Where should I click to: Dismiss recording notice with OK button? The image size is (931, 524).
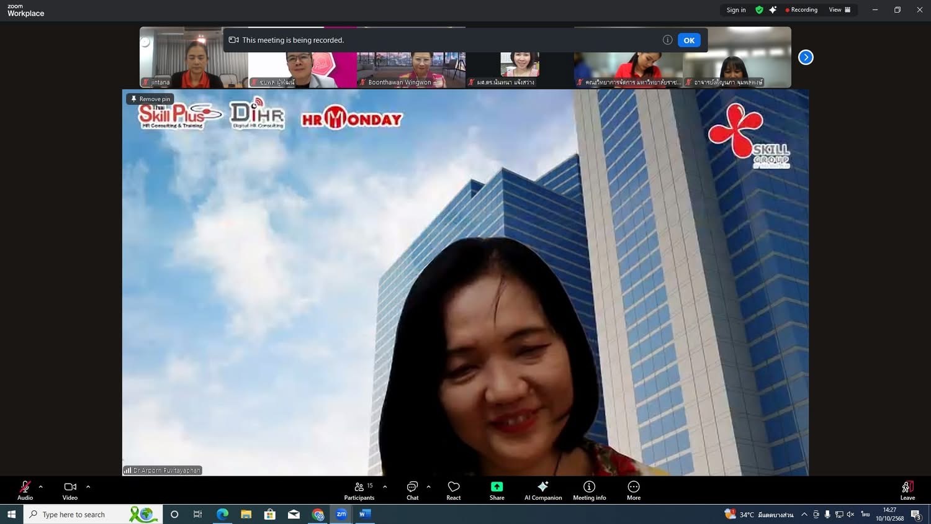[689, 40]
